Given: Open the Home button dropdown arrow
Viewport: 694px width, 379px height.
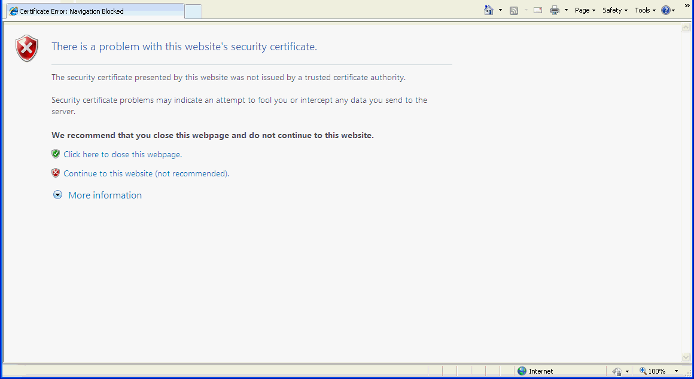Looking at the screenshot, I should (500, 10).
